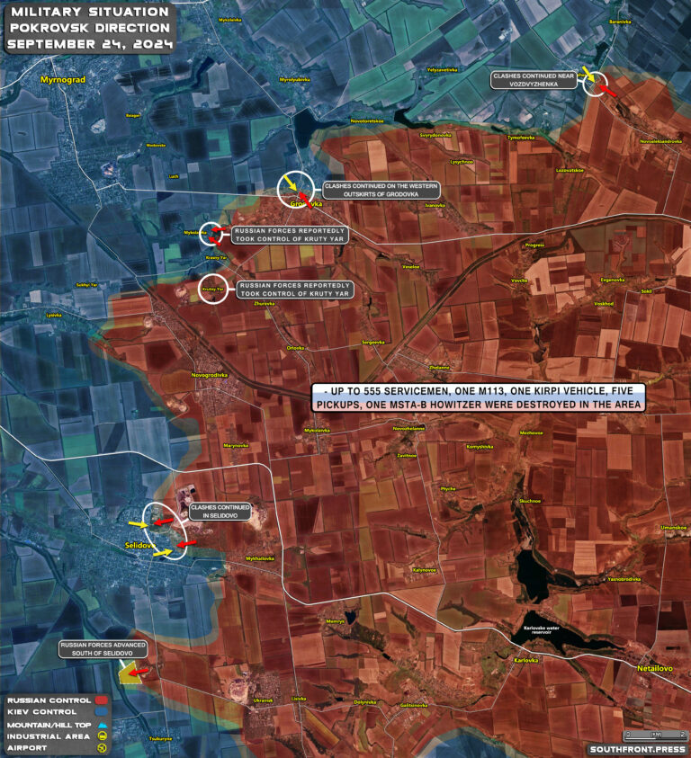Click the 'Clashes continued near Vozdvyzhenka' callout
Image resolution: width=691 pixels, height=758 pixels.
pyautogui.click(x=533, y=80)
